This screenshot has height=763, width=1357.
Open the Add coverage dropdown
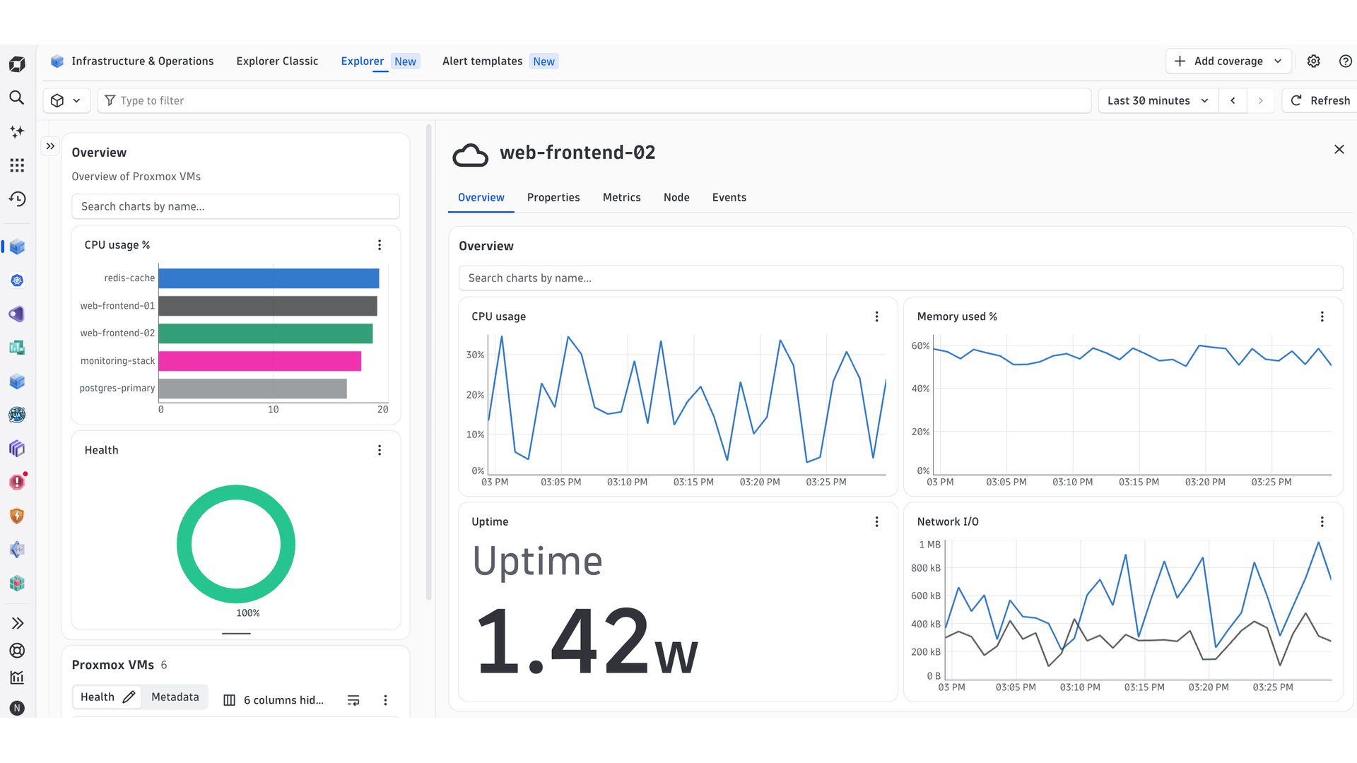click(1229, 61)
